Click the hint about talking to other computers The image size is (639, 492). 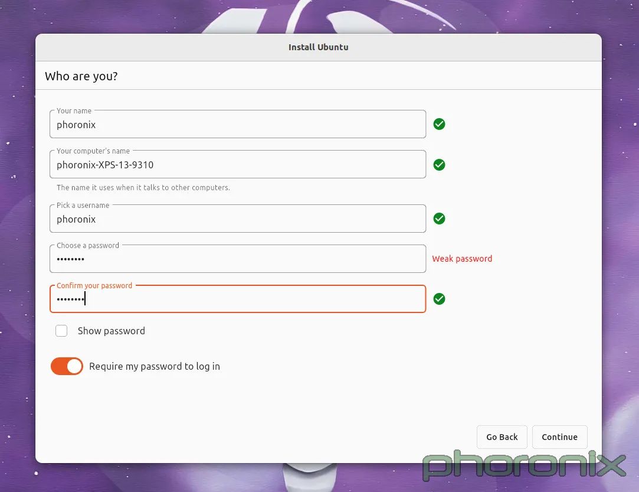click(143, 188)
